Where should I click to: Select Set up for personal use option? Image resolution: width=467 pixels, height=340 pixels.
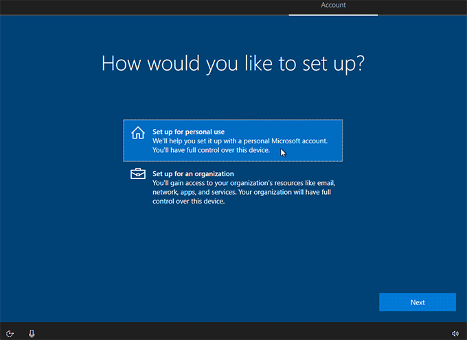233,141
